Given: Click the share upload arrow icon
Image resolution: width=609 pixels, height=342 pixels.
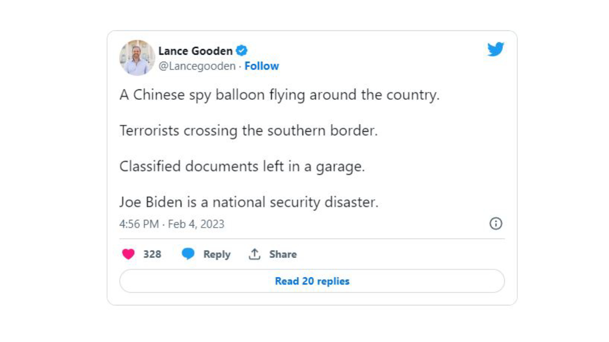Looking at the screenshot, I should pyautogui.click(x=255, y=254).
